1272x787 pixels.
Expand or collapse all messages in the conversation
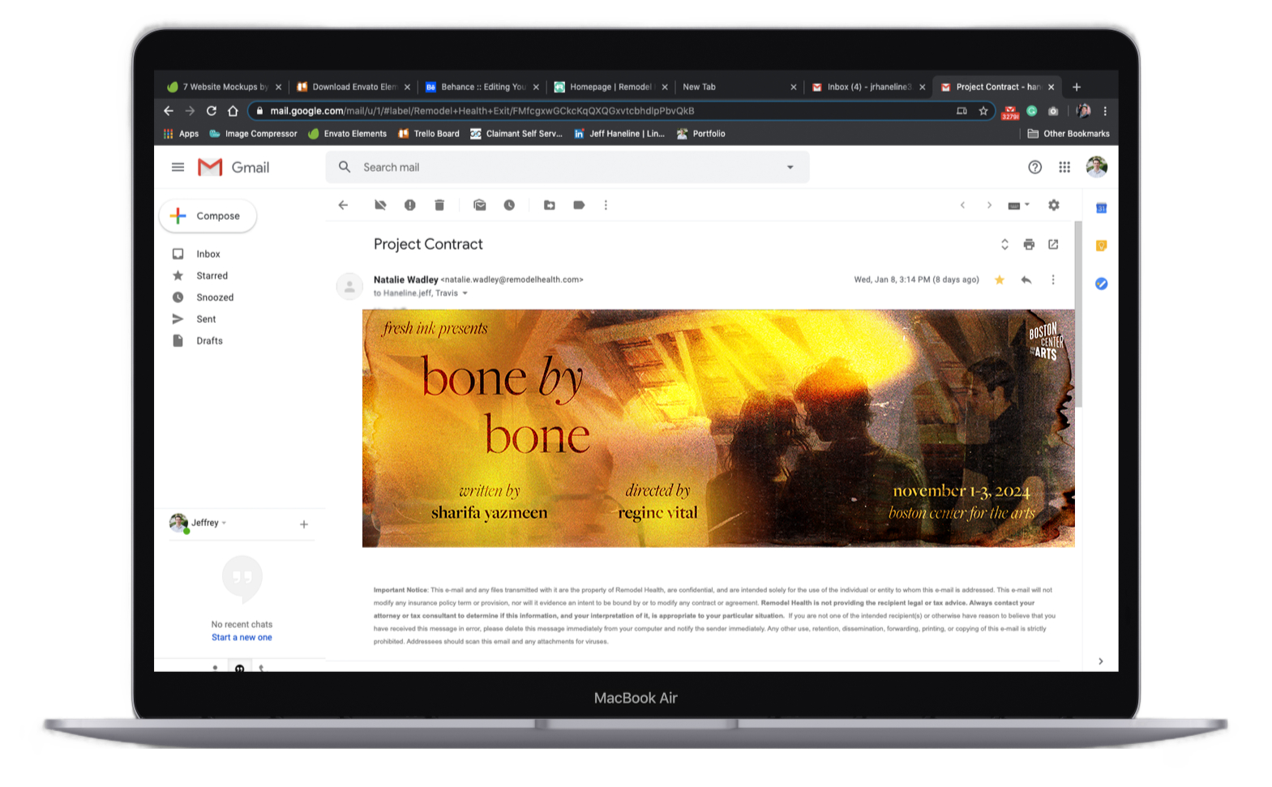pos(1004,244)
